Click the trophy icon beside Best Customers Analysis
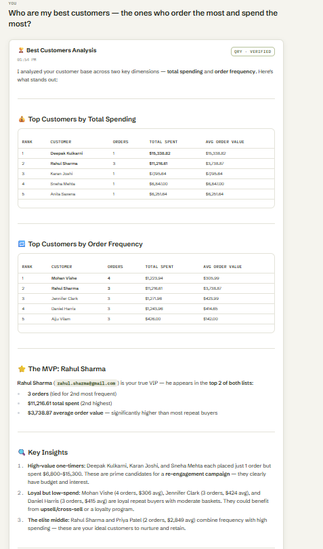This screenshot has width=323, height=549. (x=21, y=50)
